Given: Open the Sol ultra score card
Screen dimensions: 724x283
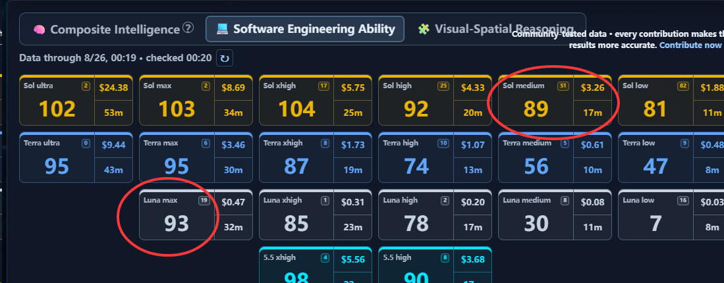Looking at the screenshot, I should (x=76, y=100).
